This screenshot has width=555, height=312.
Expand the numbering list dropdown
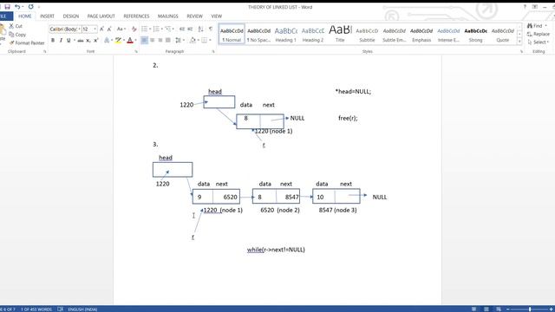tap(162, 29)
